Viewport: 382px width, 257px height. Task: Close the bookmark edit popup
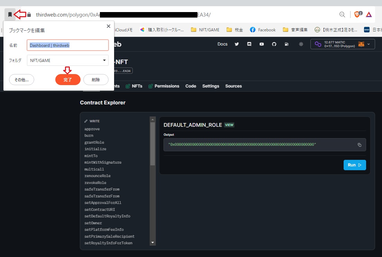click(x=109, y=26)
